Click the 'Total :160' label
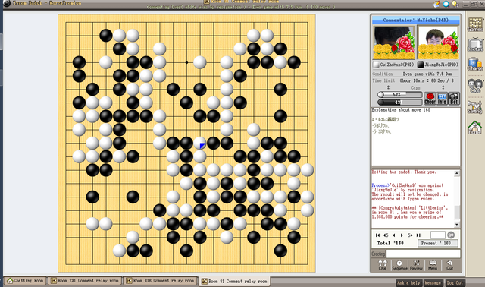485x287 pixels. [390, 243]
